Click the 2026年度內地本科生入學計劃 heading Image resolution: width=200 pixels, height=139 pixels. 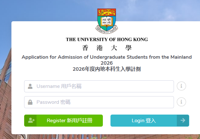(x=107, y=69)
